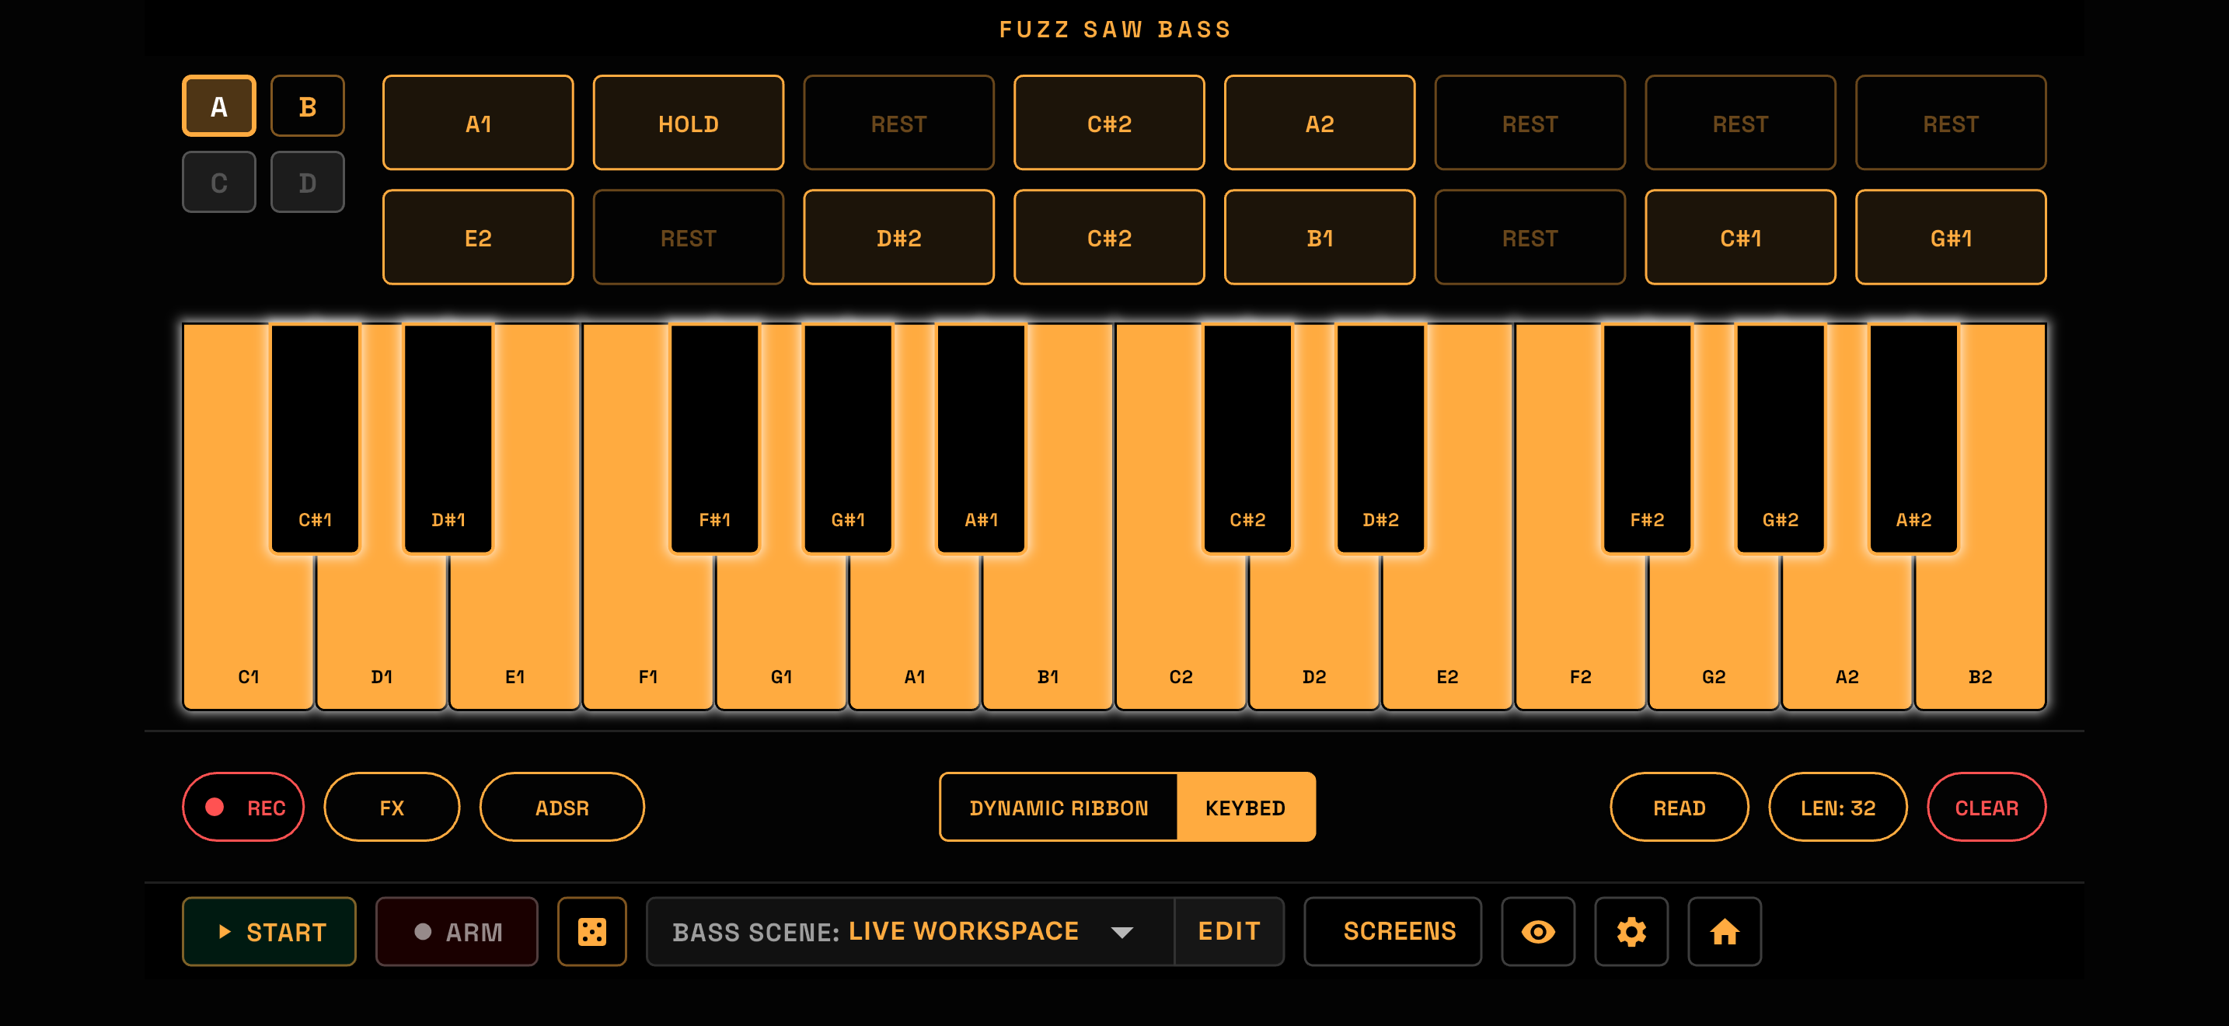Play the A#2 black key
The height and width of the screenshot is (1026, 2229).
tap(1914, 438)
